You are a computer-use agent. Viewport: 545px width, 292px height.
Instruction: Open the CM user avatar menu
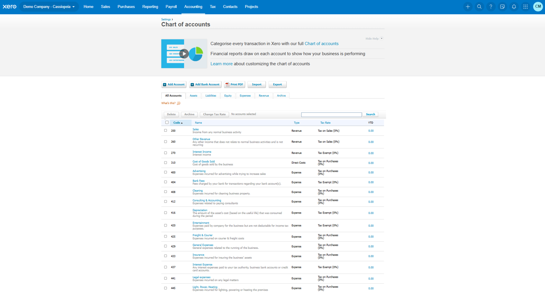[538, 7]
